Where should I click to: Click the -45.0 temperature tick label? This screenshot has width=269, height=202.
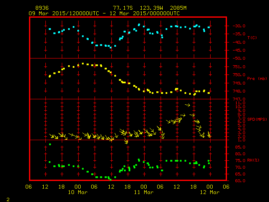coord(239,50)
